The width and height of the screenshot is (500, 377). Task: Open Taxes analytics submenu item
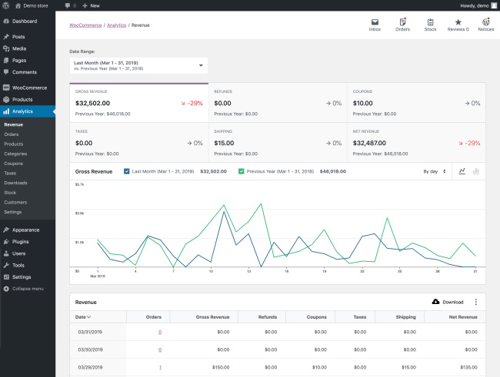pyautogui.click(x=10, y=174)
